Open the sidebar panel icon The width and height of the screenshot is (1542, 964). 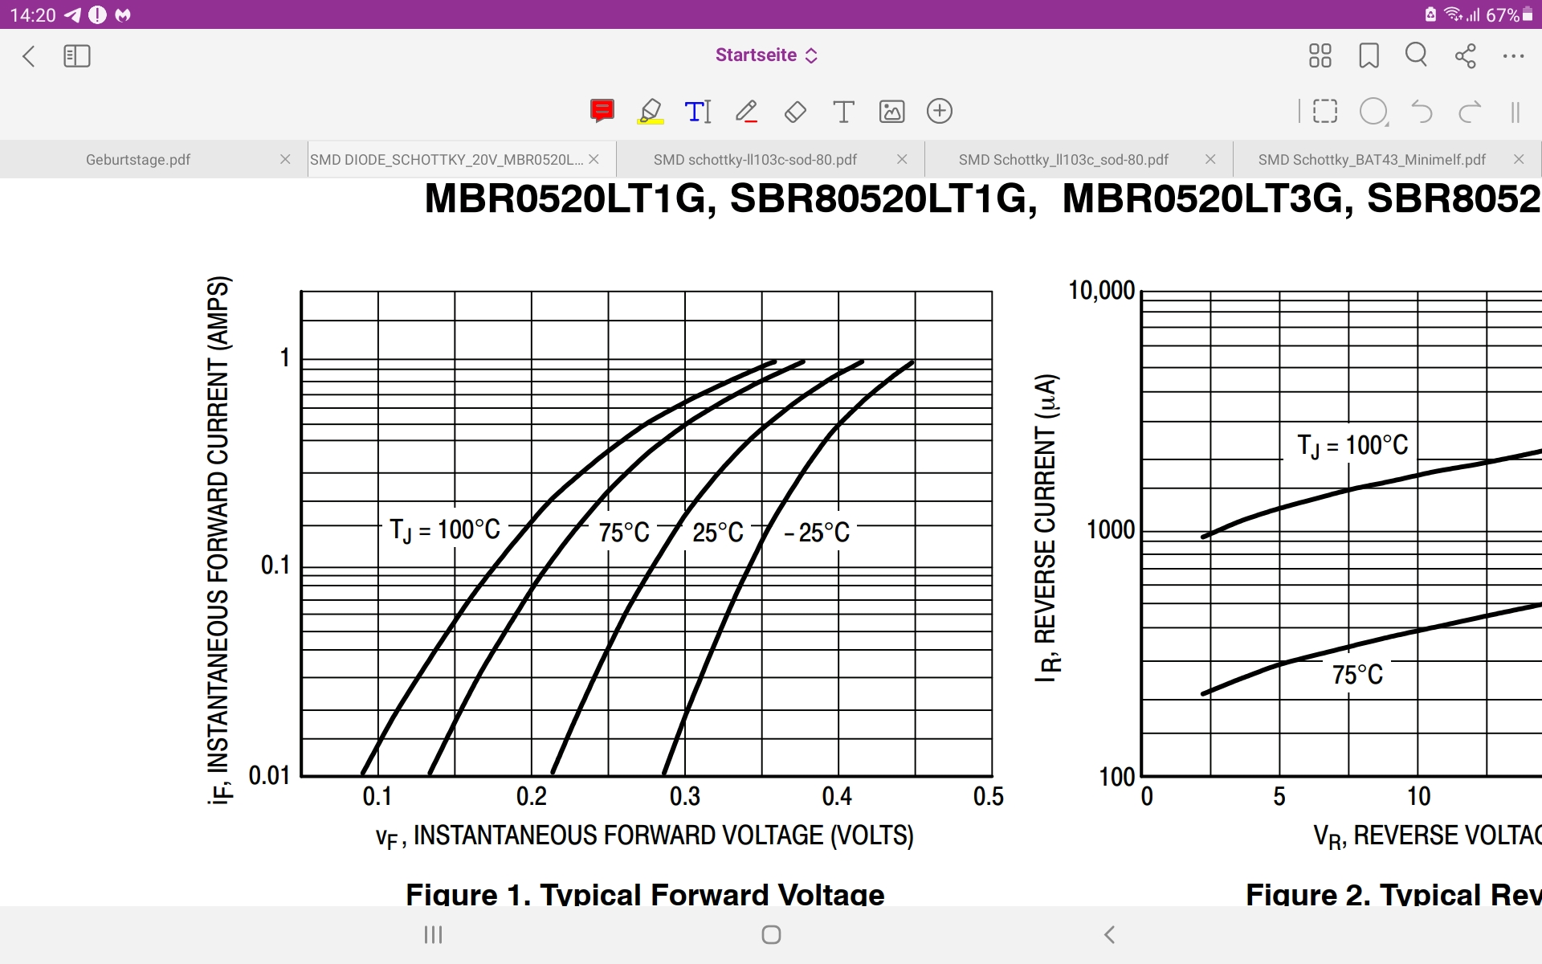(77, 56)
